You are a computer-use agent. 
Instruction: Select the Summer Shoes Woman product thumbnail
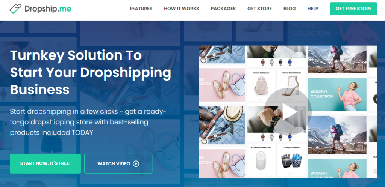[x=291, y=86]
